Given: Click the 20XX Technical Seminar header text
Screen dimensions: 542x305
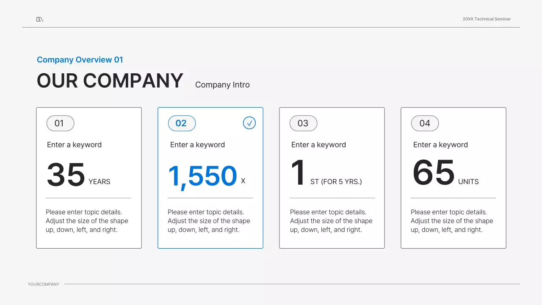Looking at the screenshot, I should (487, 19).
